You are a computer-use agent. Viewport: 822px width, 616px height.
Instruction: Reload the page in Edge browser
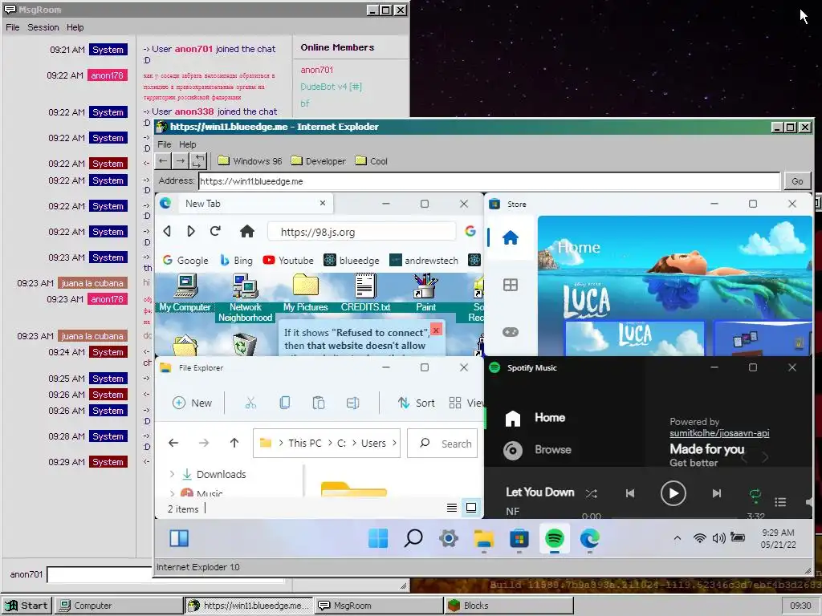point(215,231)
